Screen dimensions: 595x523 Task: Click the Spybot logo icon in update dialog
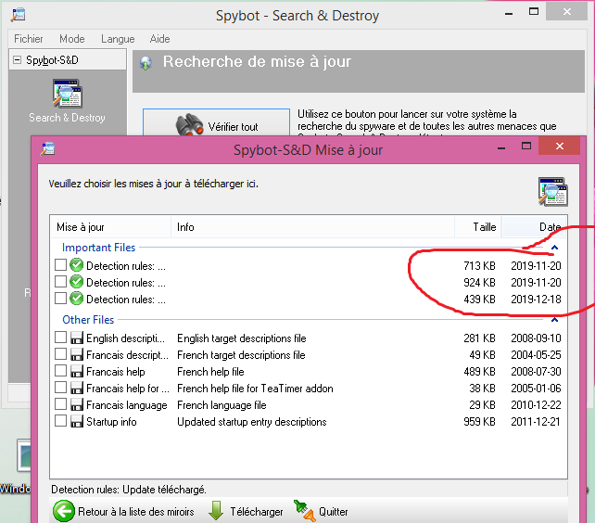pyautogui.click(x=553, y=190)
